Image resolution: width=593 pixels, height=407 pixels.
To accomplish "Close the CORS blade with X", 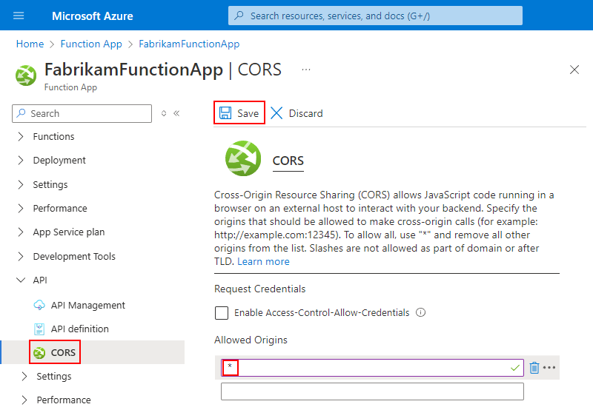I will (x=574, y=70).
